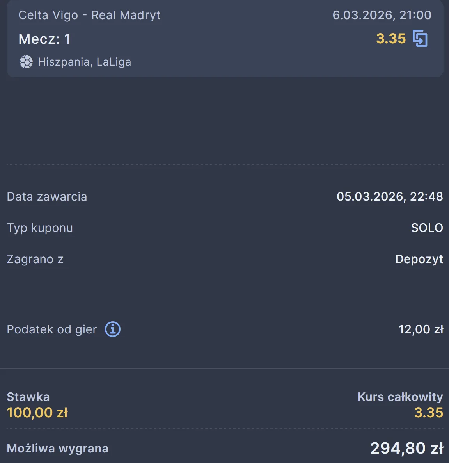The height and width of the screenshot is (463, 449).
Task: Click the SOLO coupon type value
Action: [x=427, y=228]
